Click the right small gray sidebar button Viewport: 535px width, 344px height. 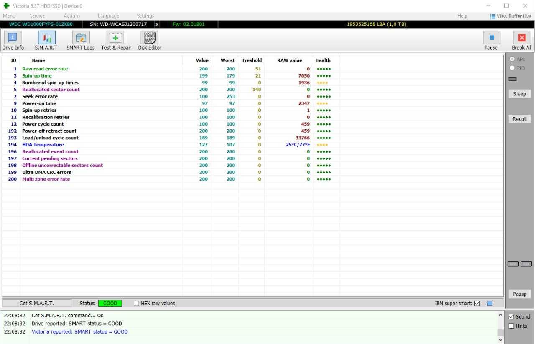(x=526, y=264)
